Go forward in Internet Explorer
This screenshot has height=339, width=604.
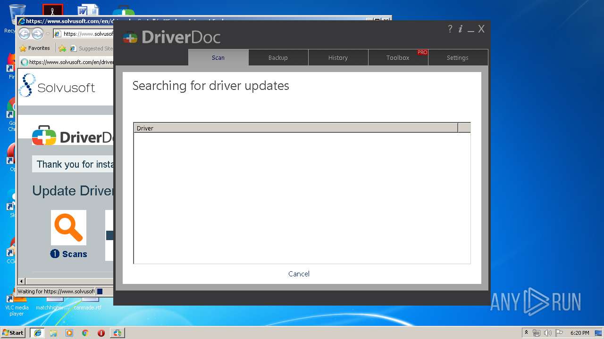point(37,34)
